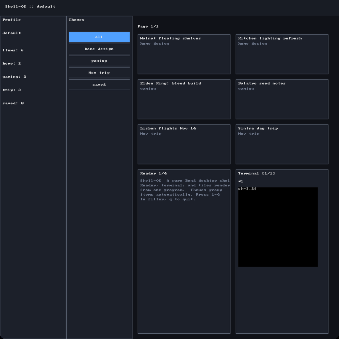Screen dimensions: 339x339
Task: Open the Balatro seed notes tile
Action: pos(282,99)
